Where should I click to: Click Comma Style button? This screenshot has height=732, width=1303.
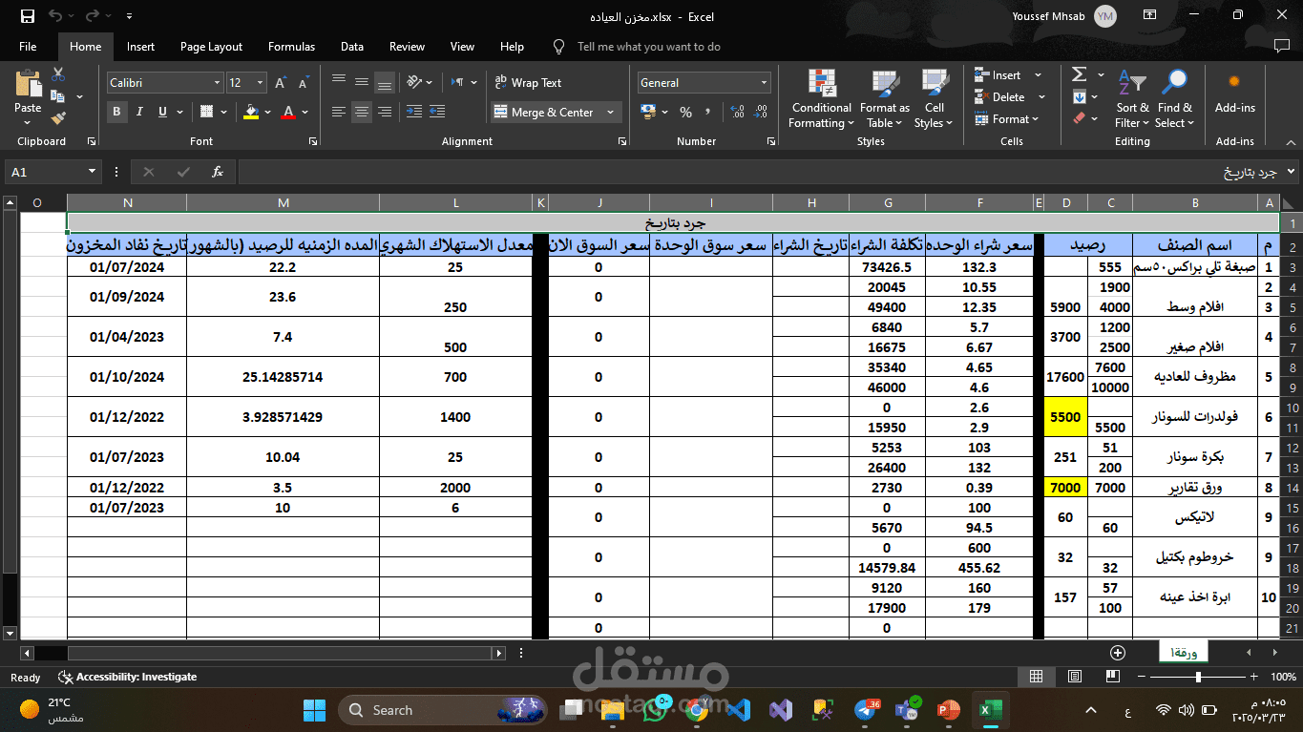pos(707,112)
